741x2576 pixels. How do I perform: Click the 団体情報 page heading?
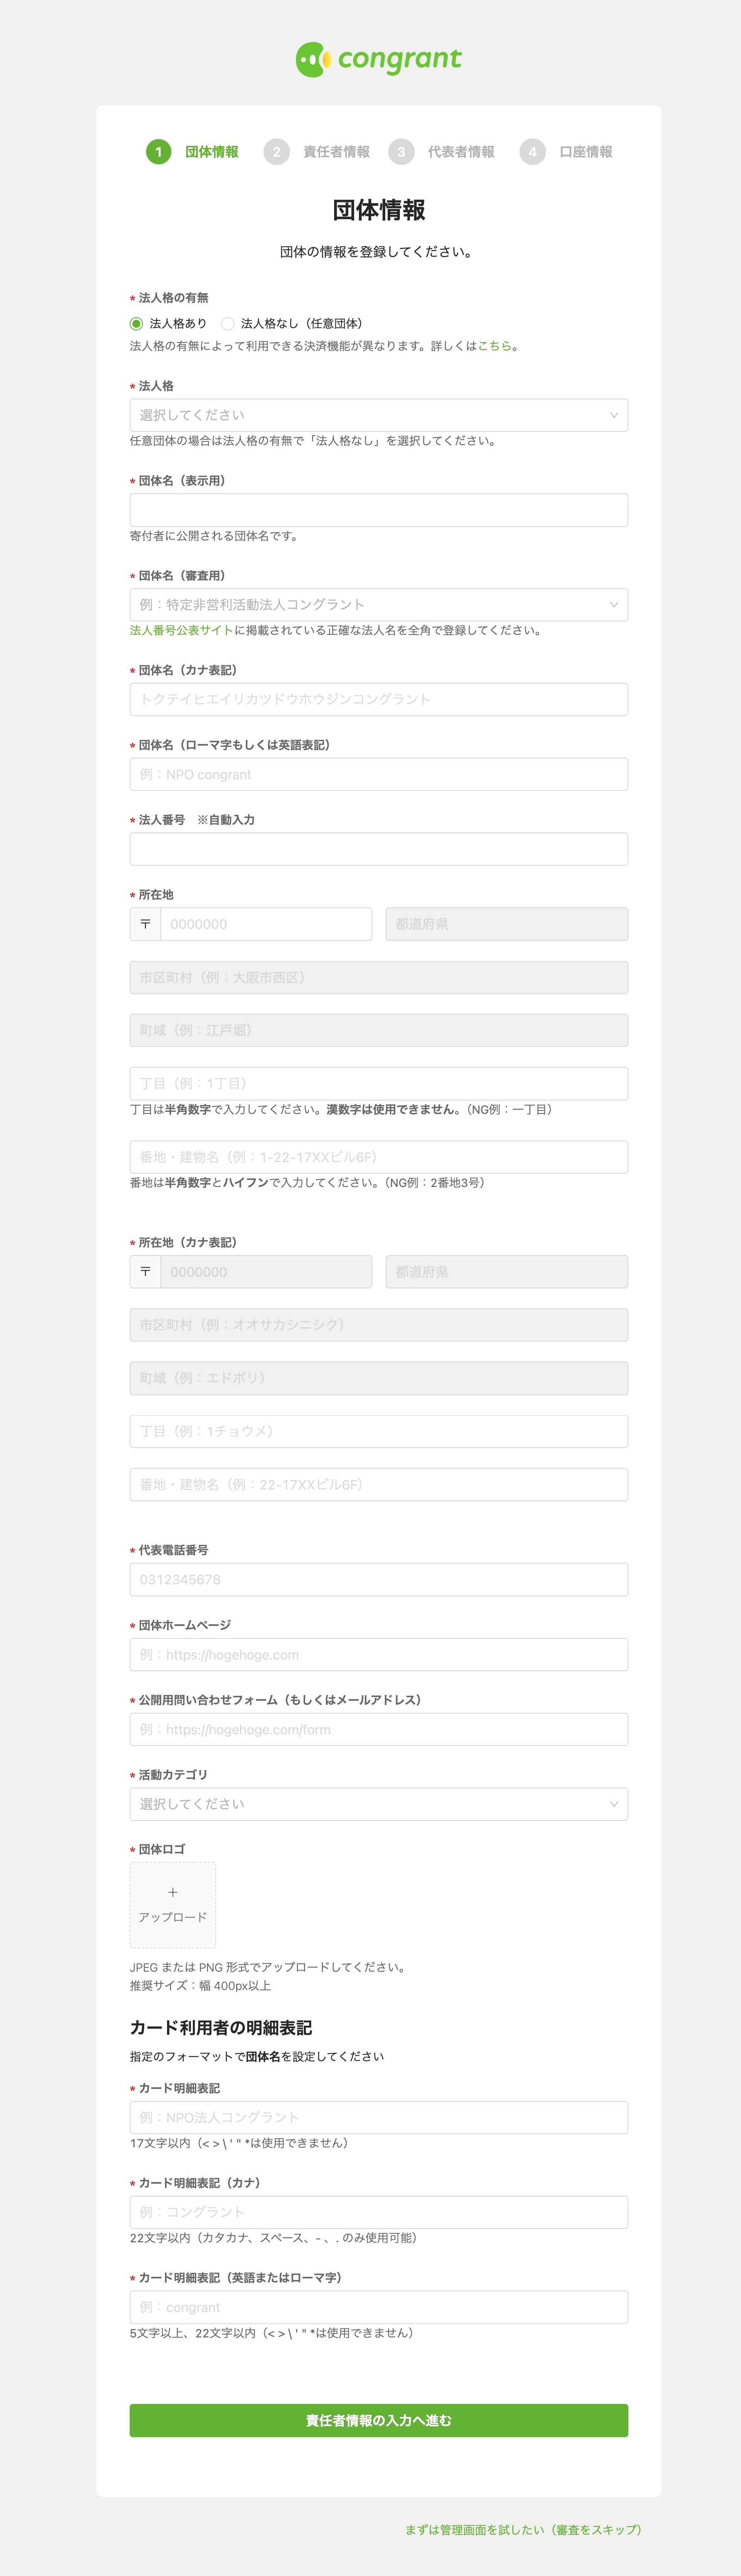coord(379,210)
